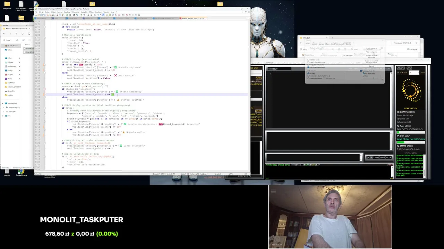Viewport: 444px width, 249px height.
Task: Click the Open file icon in Notepad++ toolbar
Action: (x=39, y=15)
